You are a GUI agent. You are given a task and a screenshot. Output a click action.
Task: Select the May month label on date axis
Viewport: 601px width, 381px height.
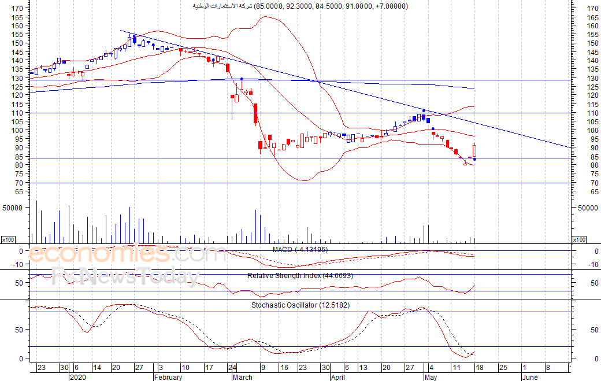[431, 377]
